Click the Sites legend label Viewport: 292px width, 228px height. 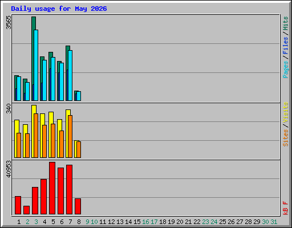click(285, 138)
